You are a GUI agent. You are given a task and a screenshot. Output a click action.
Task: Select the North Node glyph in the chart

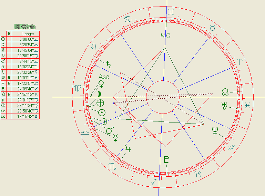tap(225, 92)
